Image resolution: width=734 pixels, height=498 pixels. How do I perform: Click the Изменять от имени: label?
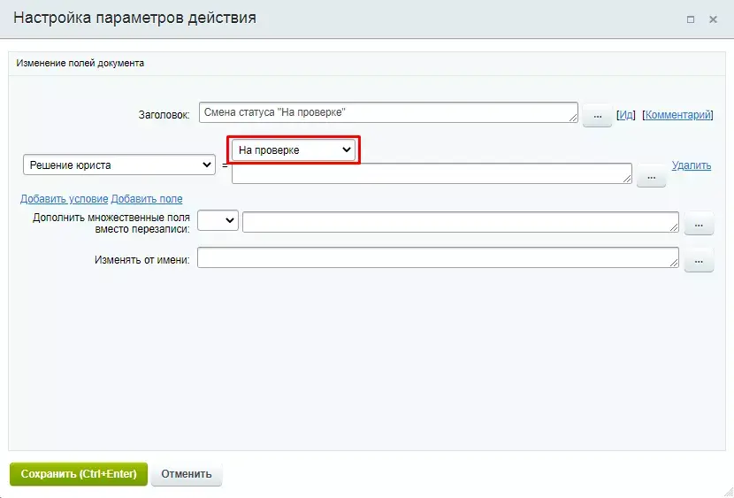tap(142, 260)
